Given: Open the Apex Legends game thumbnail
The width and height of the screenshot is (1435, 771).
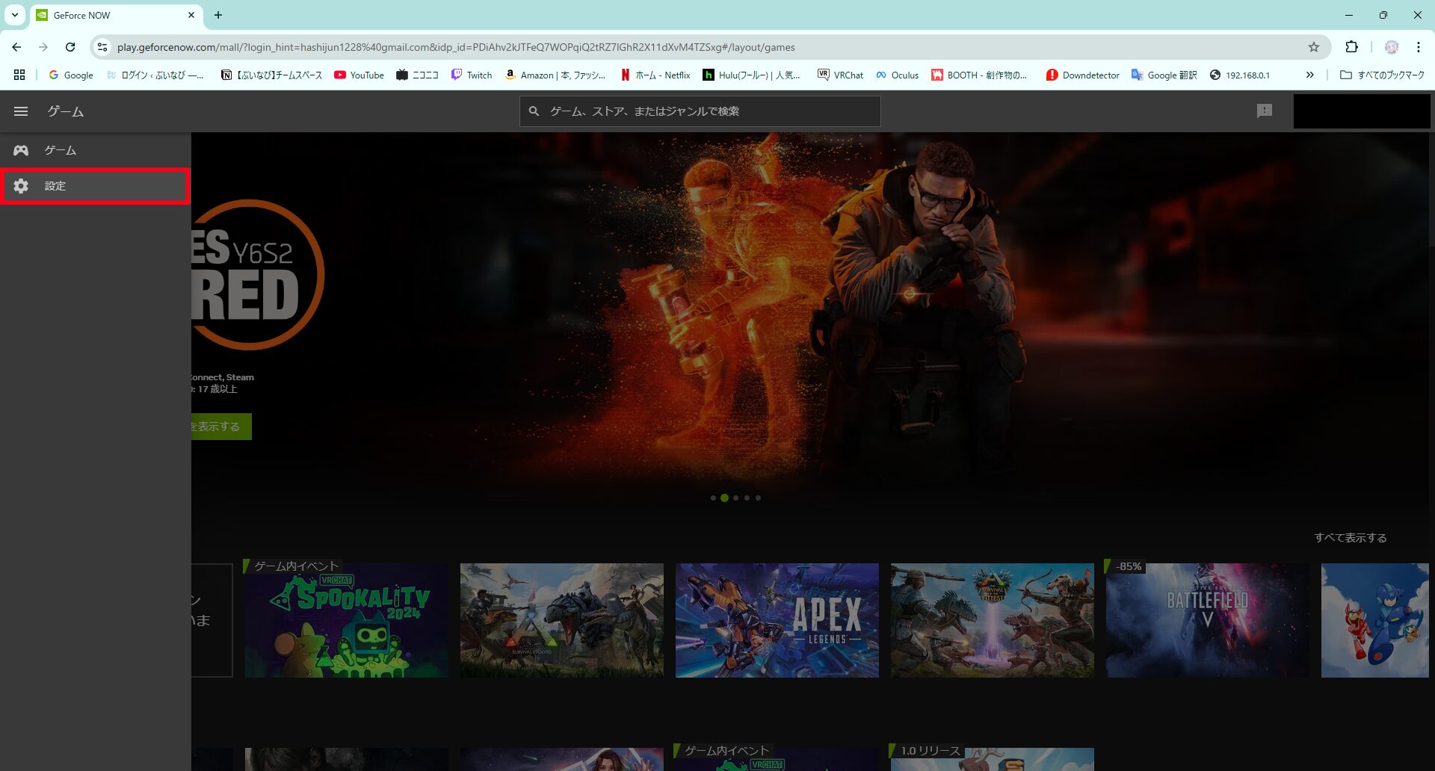Looking at the screenshot, I should click(777, 620).
